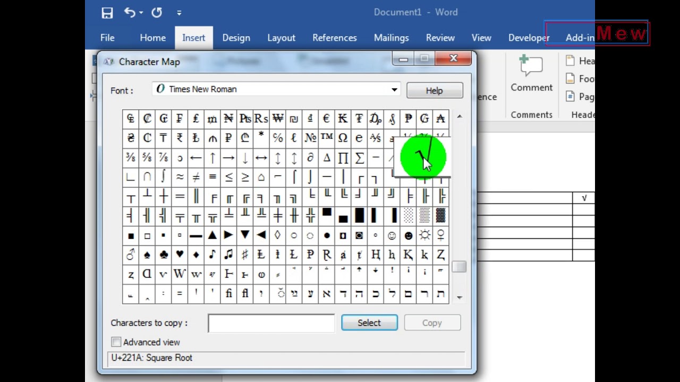Select the integral ∫ character

click(163, 177)
